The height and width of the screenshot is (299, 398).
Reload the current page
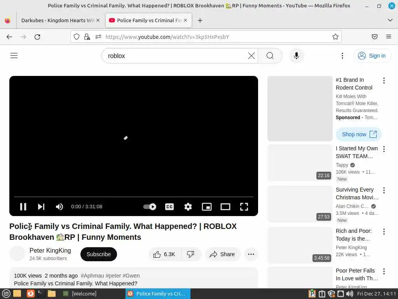pos(37,37)
